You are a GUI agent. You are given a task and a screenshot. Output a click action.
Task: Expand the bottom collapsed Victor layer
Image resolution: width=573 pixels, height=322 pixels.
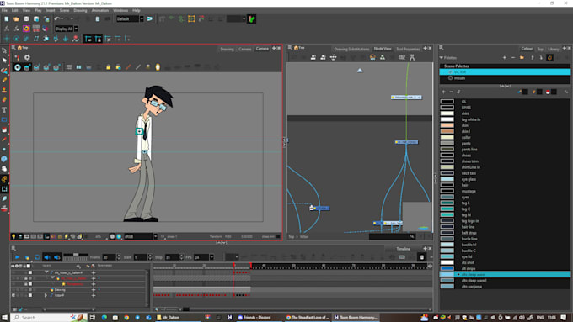pyautogui.click(x=46, y=295)
